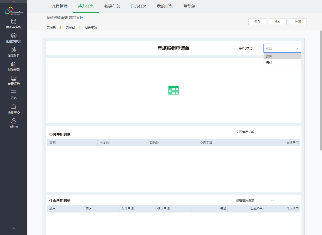Select 通过 from the dropdown options
Screen dimensions: 322x235
pyautogui.click(x=269, y=63)
